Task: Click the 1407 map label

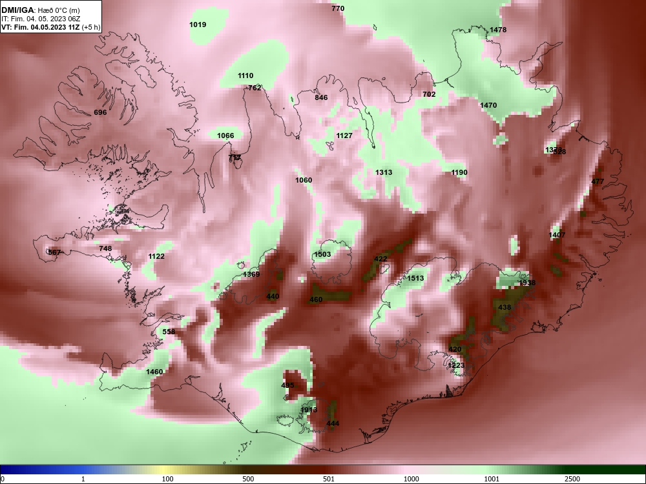Action: point(557,235)
